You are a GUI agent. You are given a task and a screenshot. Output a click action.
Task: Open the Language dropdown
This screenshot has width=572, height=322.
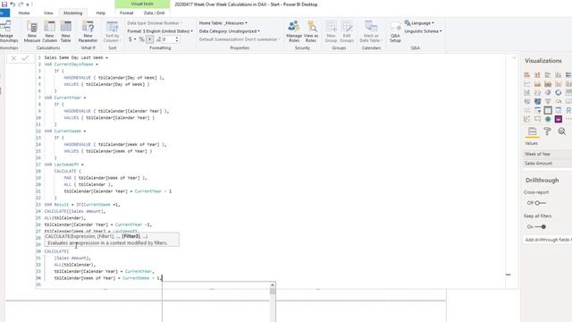tap(419, 23)
